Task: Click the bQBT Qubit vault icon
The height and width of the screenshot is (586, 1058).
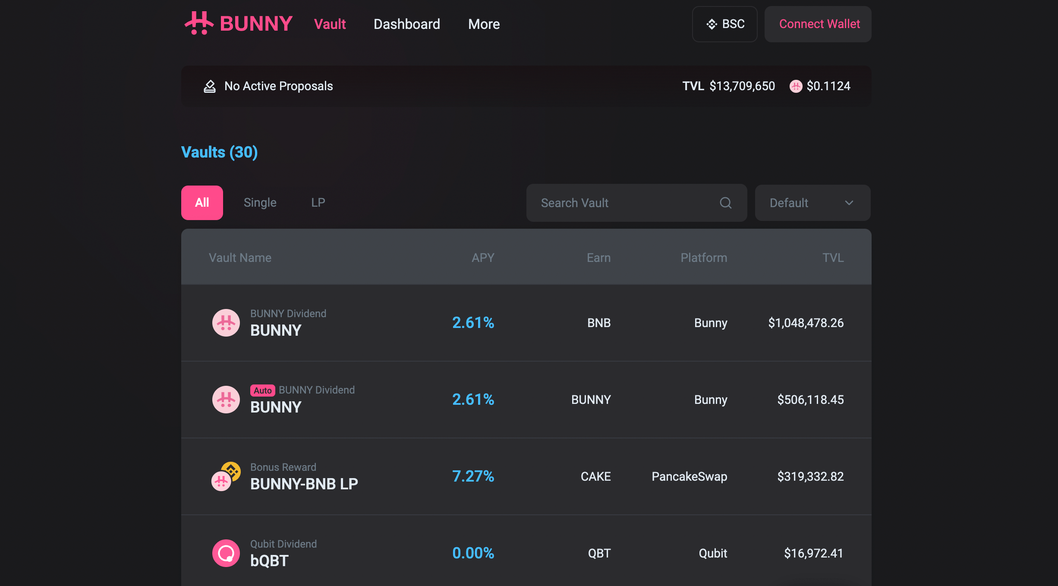Action: [226, 553]
